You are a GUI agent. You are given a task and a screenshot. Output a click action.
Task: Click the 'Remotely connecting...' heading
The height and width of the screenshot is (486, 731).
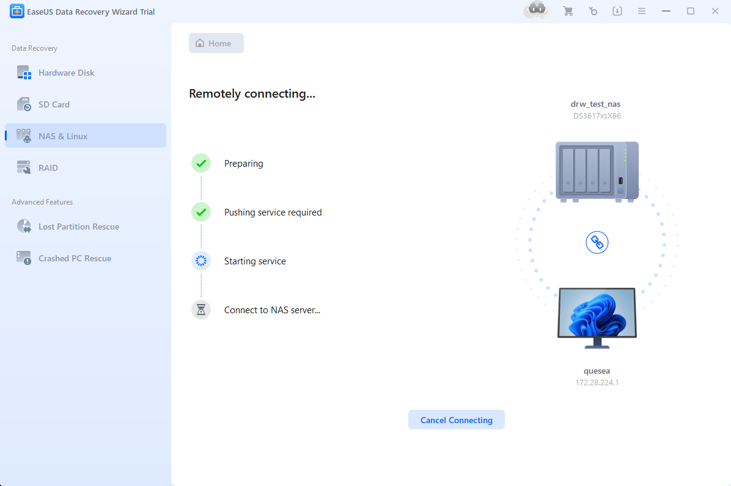[x=252, y=94]
